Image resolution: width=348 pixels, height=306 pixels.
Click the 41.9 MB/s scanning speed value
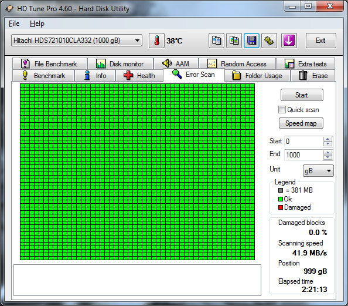click(309, 253)
